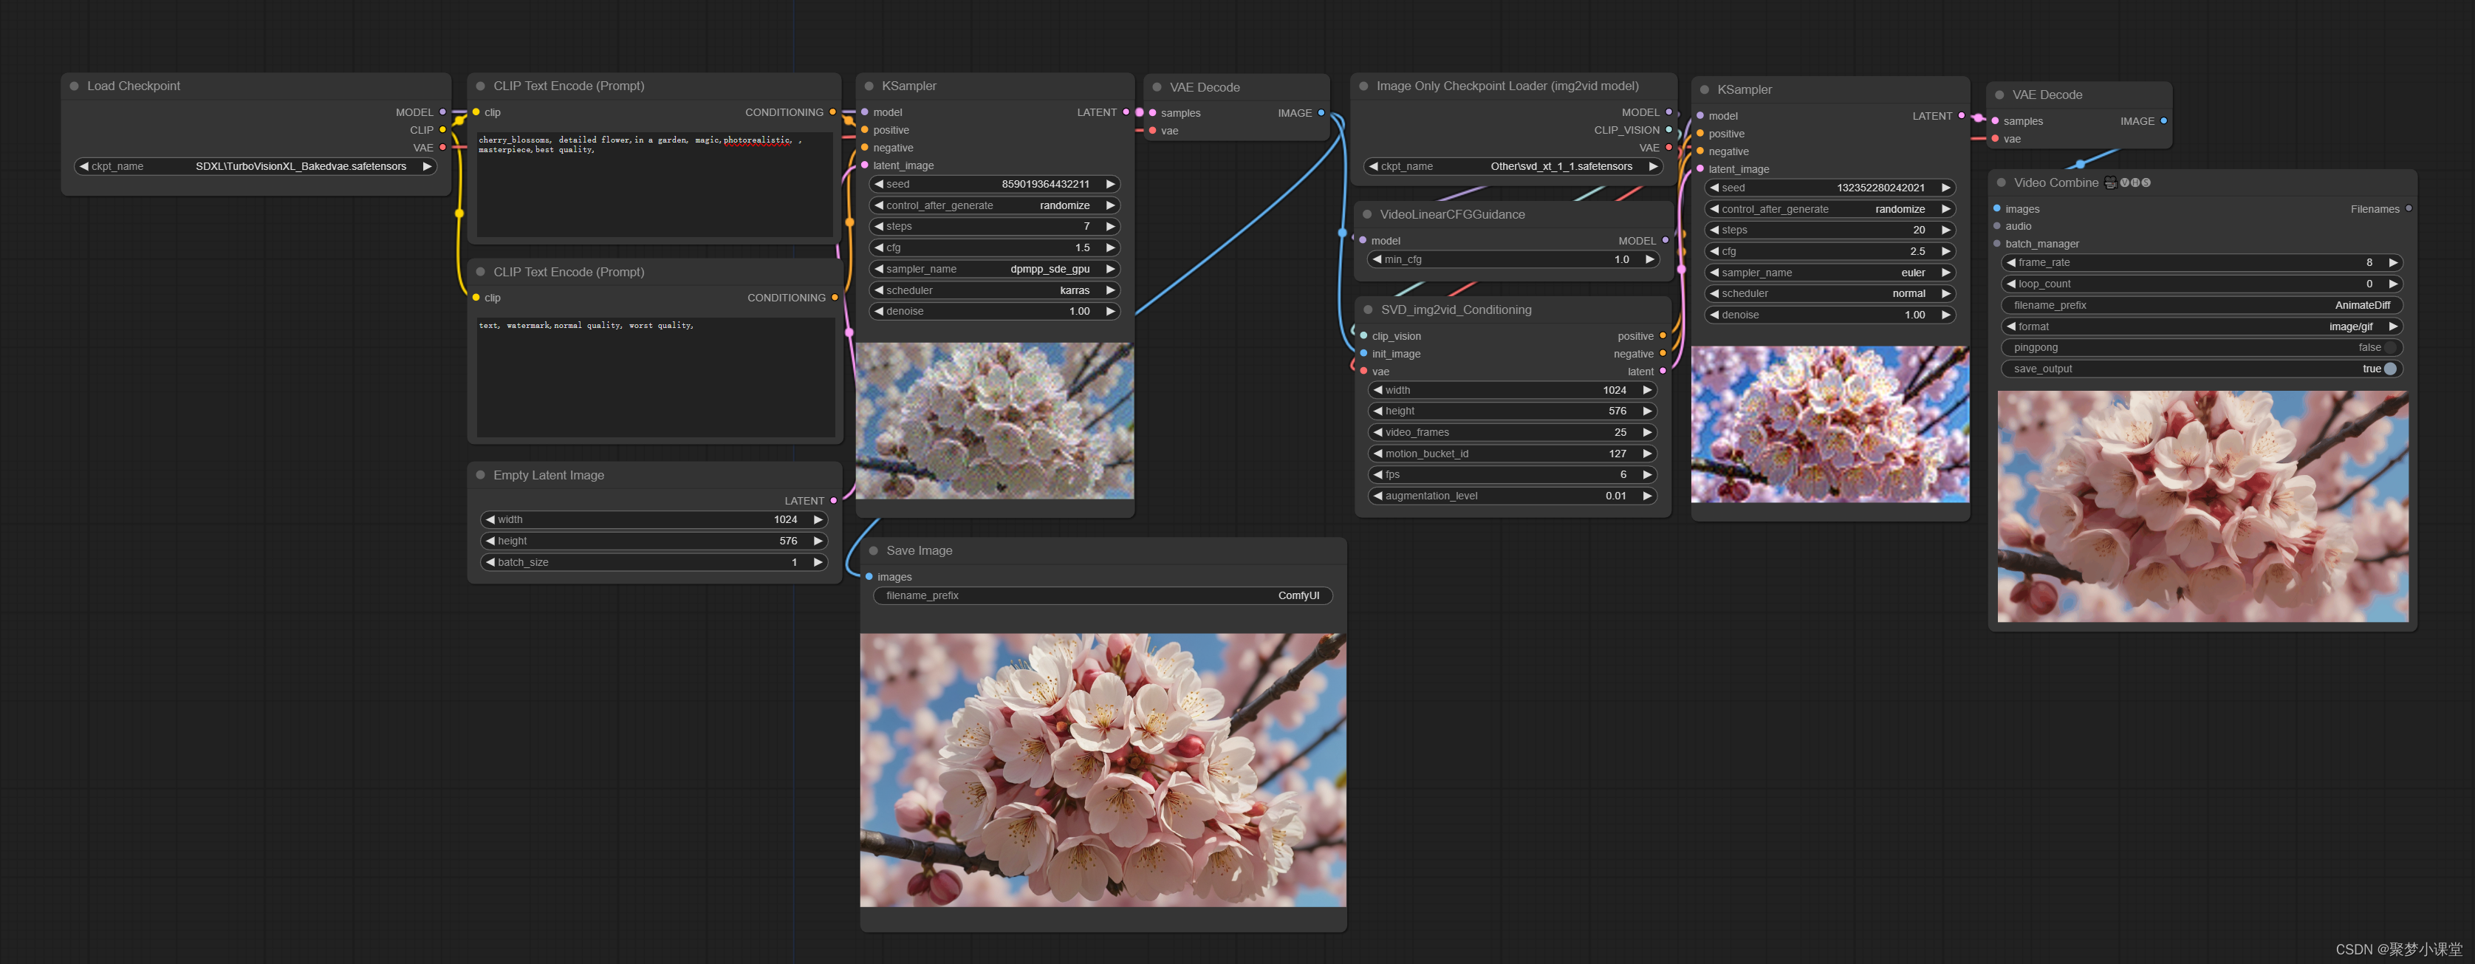Collapse the Save Image node via title dot
This screenshot has height=964, width=2475.
[873, 551]
